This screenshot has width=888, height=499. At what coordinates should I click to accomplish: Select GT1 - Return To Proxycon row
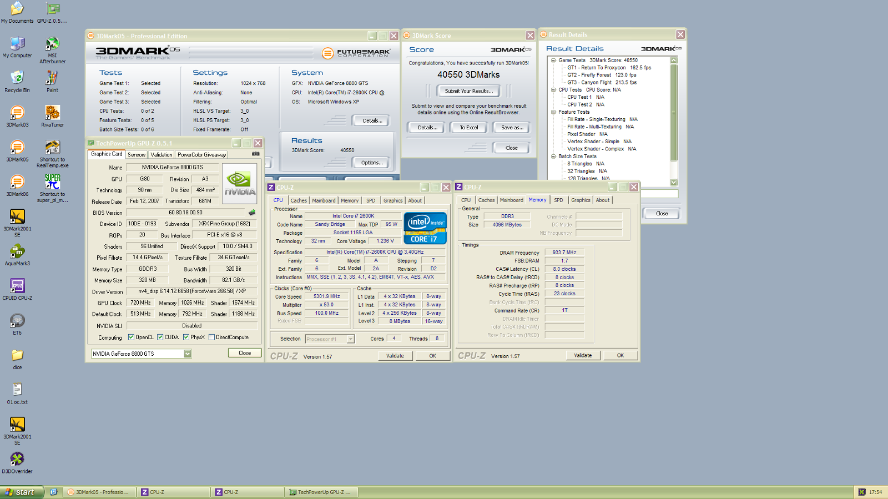(x=609, y=68)
